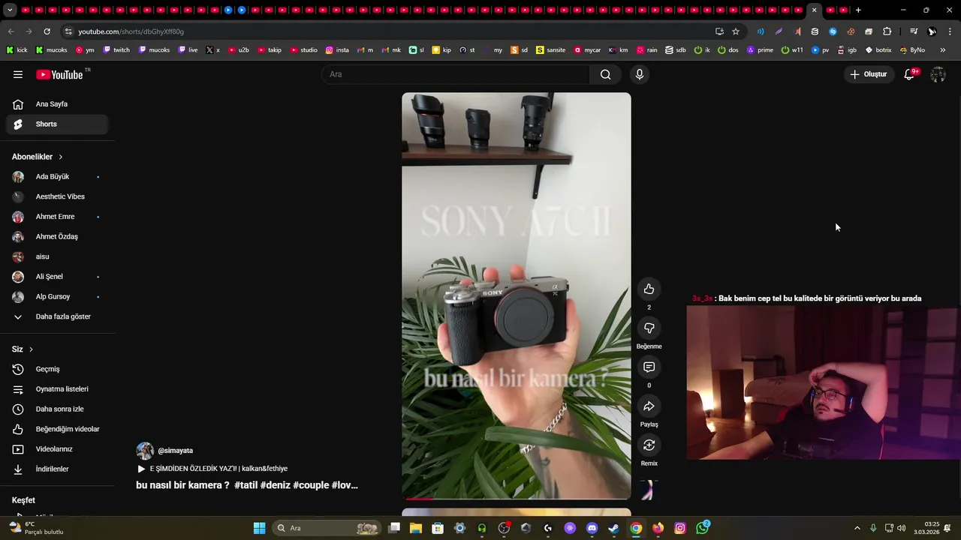Open Steam from the taskbar
This screenshot has width=961, height=540.
pos(613,528)
